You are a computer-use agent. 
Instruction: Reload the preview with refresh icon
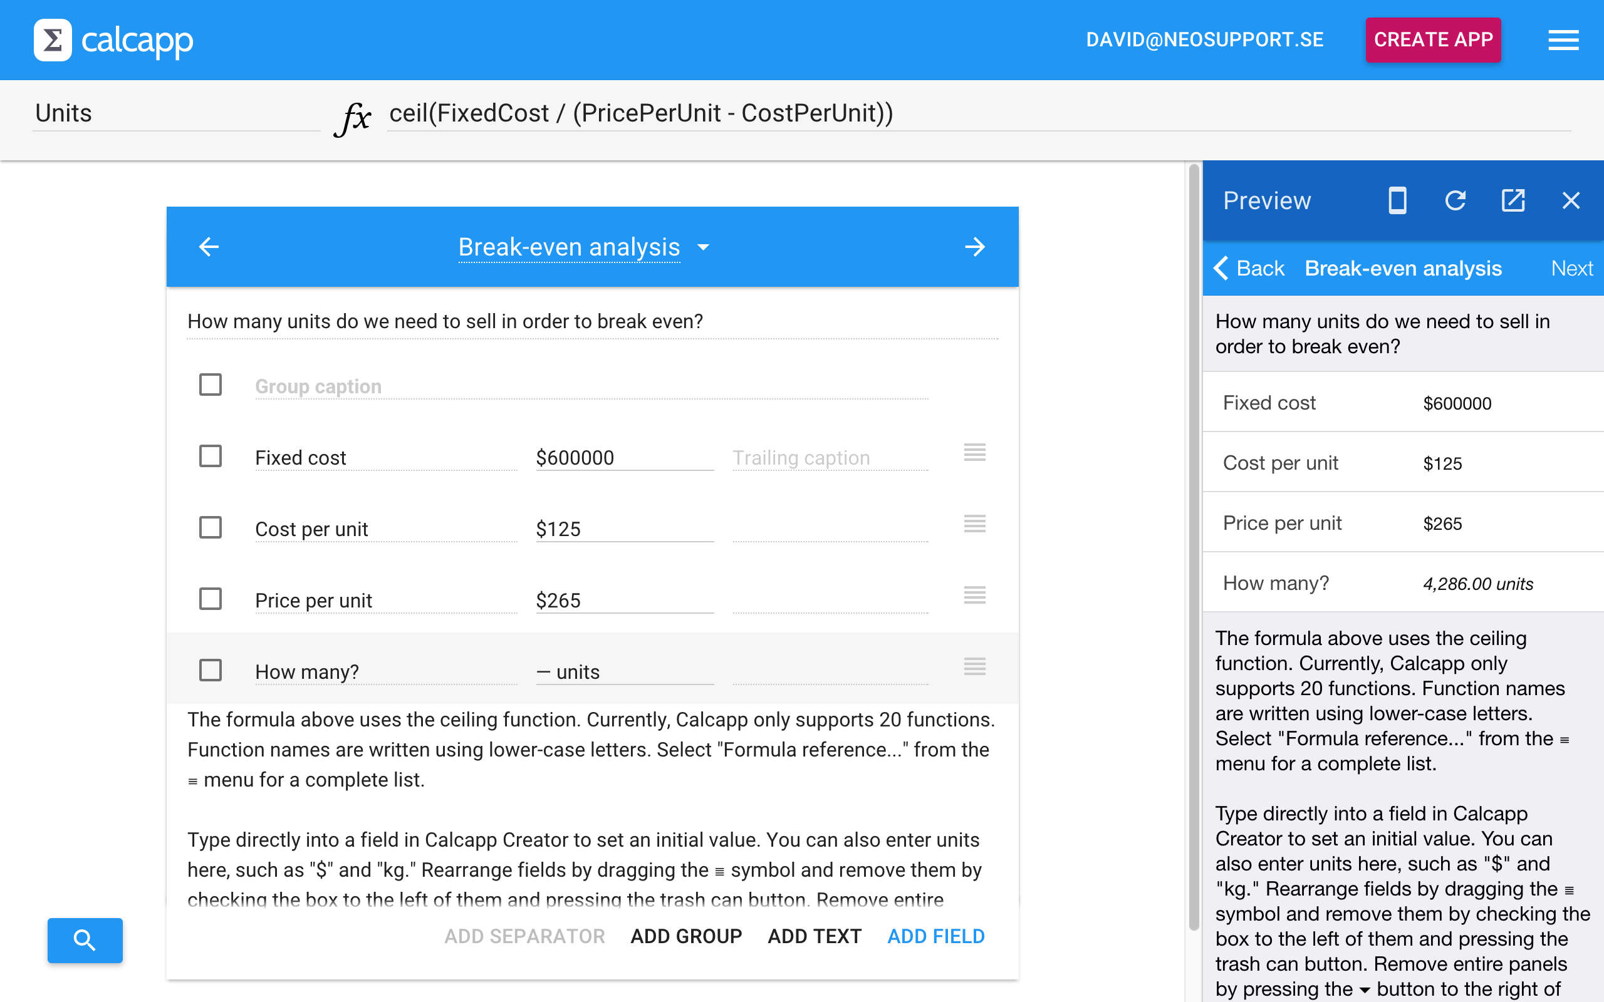pos(1456,200)
